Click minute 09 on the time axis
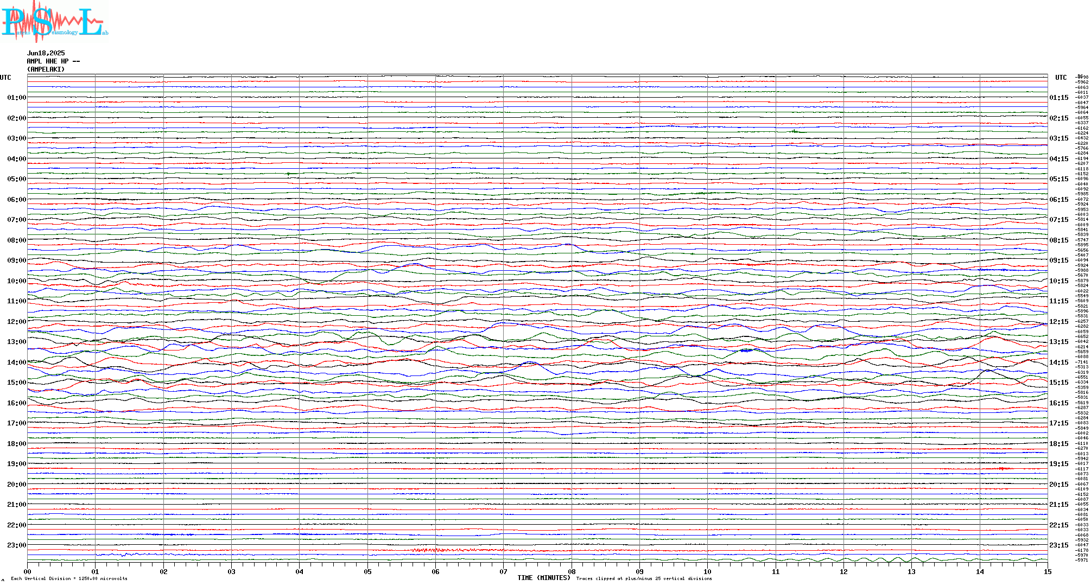The width and height of the screenshot is (1091, 586). pos(639,571)
